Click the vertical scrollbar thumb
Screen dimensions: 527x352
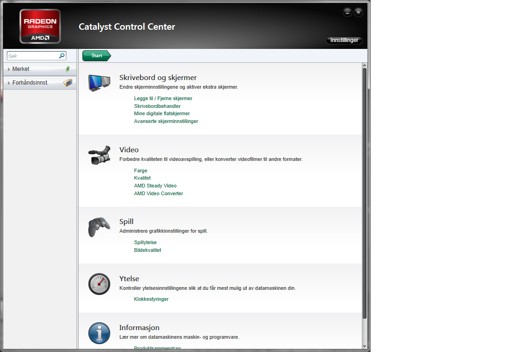coord(364,193)
